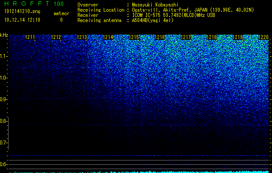Click the HROFFT program title
272x173 pixels.
(x=27, y=3)
